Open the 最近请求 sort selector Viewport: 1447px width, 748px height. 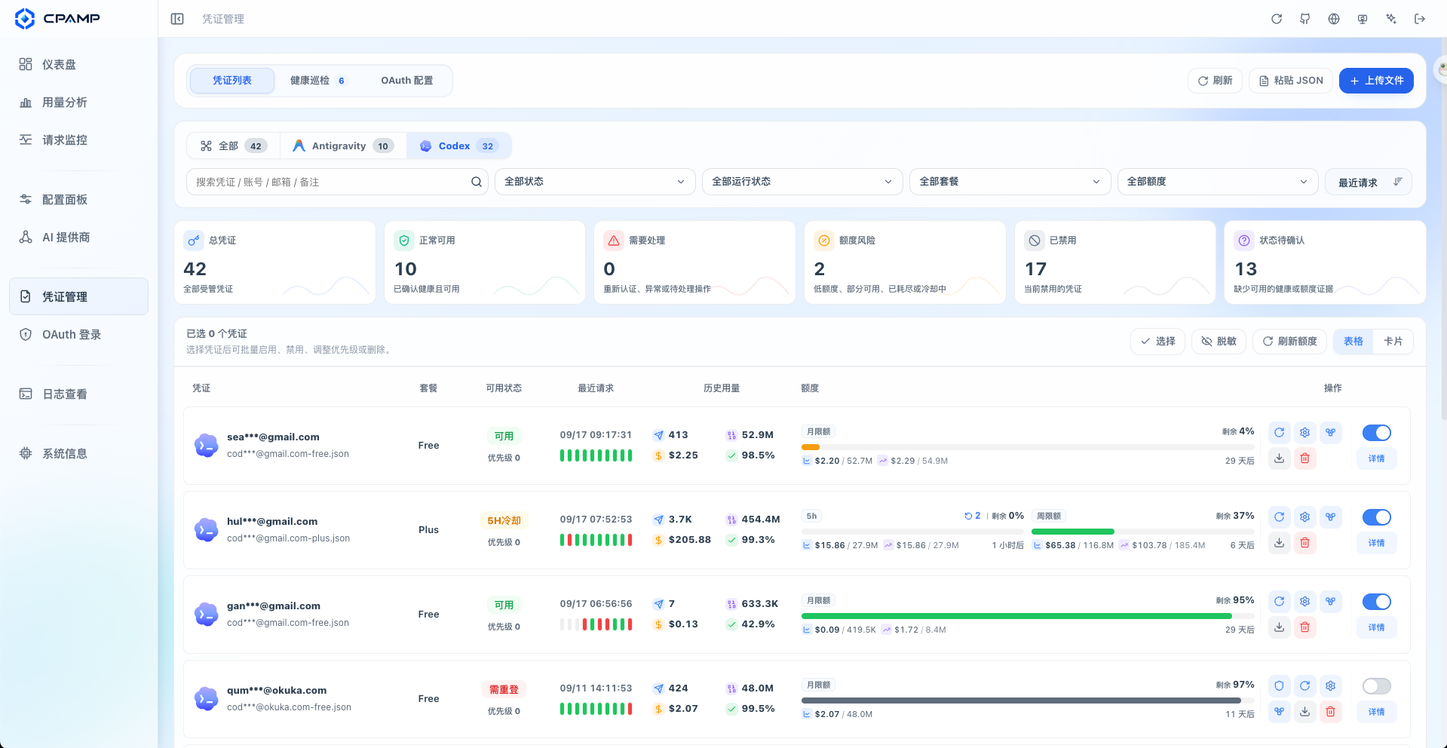point(1369,182)
